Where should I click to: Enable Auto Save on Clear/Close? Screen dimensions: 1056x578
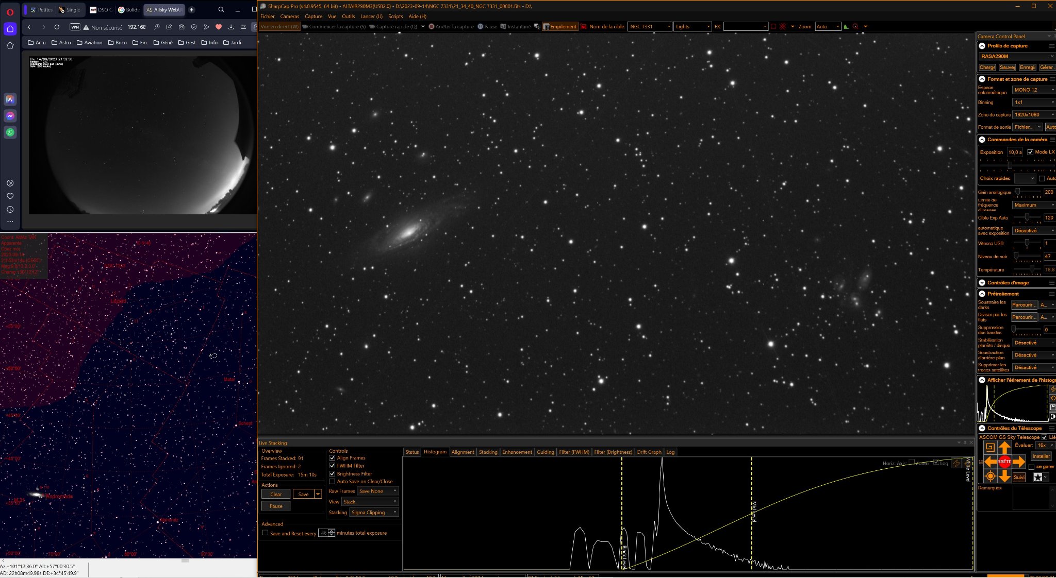tap(332, 482)
